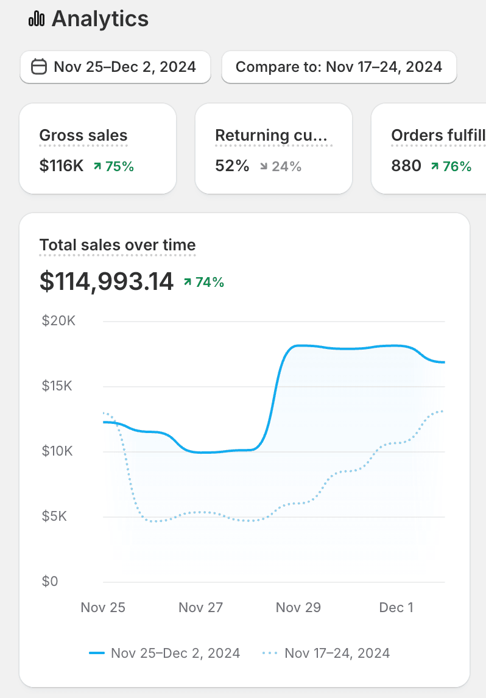The width and height of the screenshot is (486, 698).
Task: Open the Compare to: Nov 17–24 dropdown
Action: click(x=339, y=67)
